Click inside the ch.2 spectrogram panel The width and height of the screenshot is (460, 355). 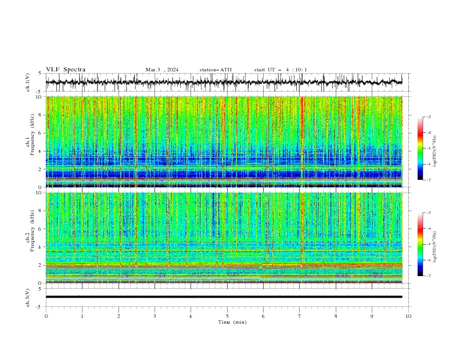tap(224, 238)
